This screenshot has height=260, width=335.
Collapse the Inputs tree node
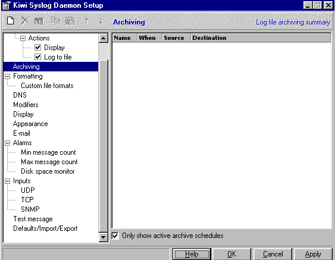[8, 181]
